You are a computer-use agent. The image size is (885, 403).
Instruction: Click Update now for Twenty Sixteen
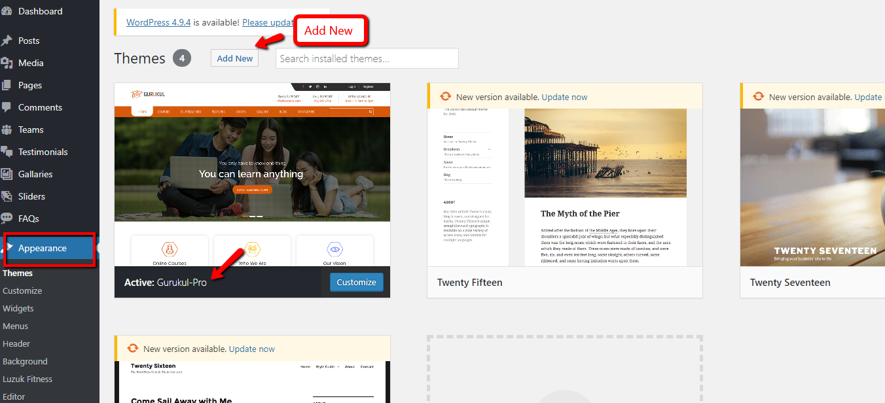[252, 349]
